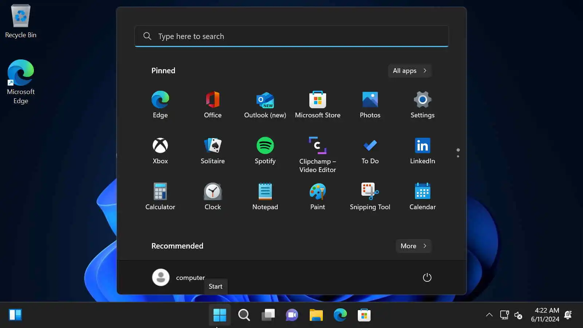The height and width of the screenshot is (328, 583).
Task: Launch Spotify from the Start menu
Action: pos(265,151)
